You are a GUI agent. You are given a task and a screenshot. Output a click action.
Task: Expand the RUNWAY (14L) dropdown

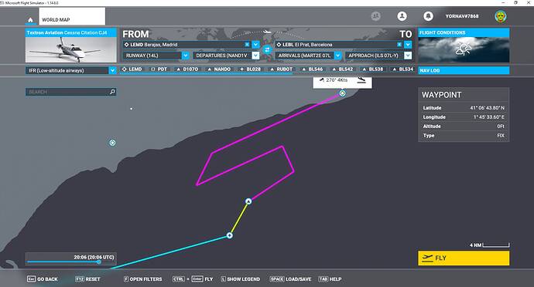pyautogui.click(x=185, y=56)
